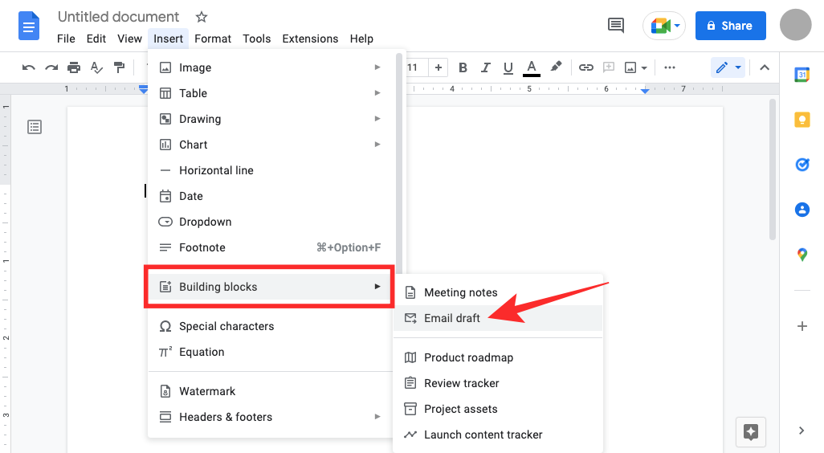Toggle italic formatting
824x453 pixels.
coord(486,67)
